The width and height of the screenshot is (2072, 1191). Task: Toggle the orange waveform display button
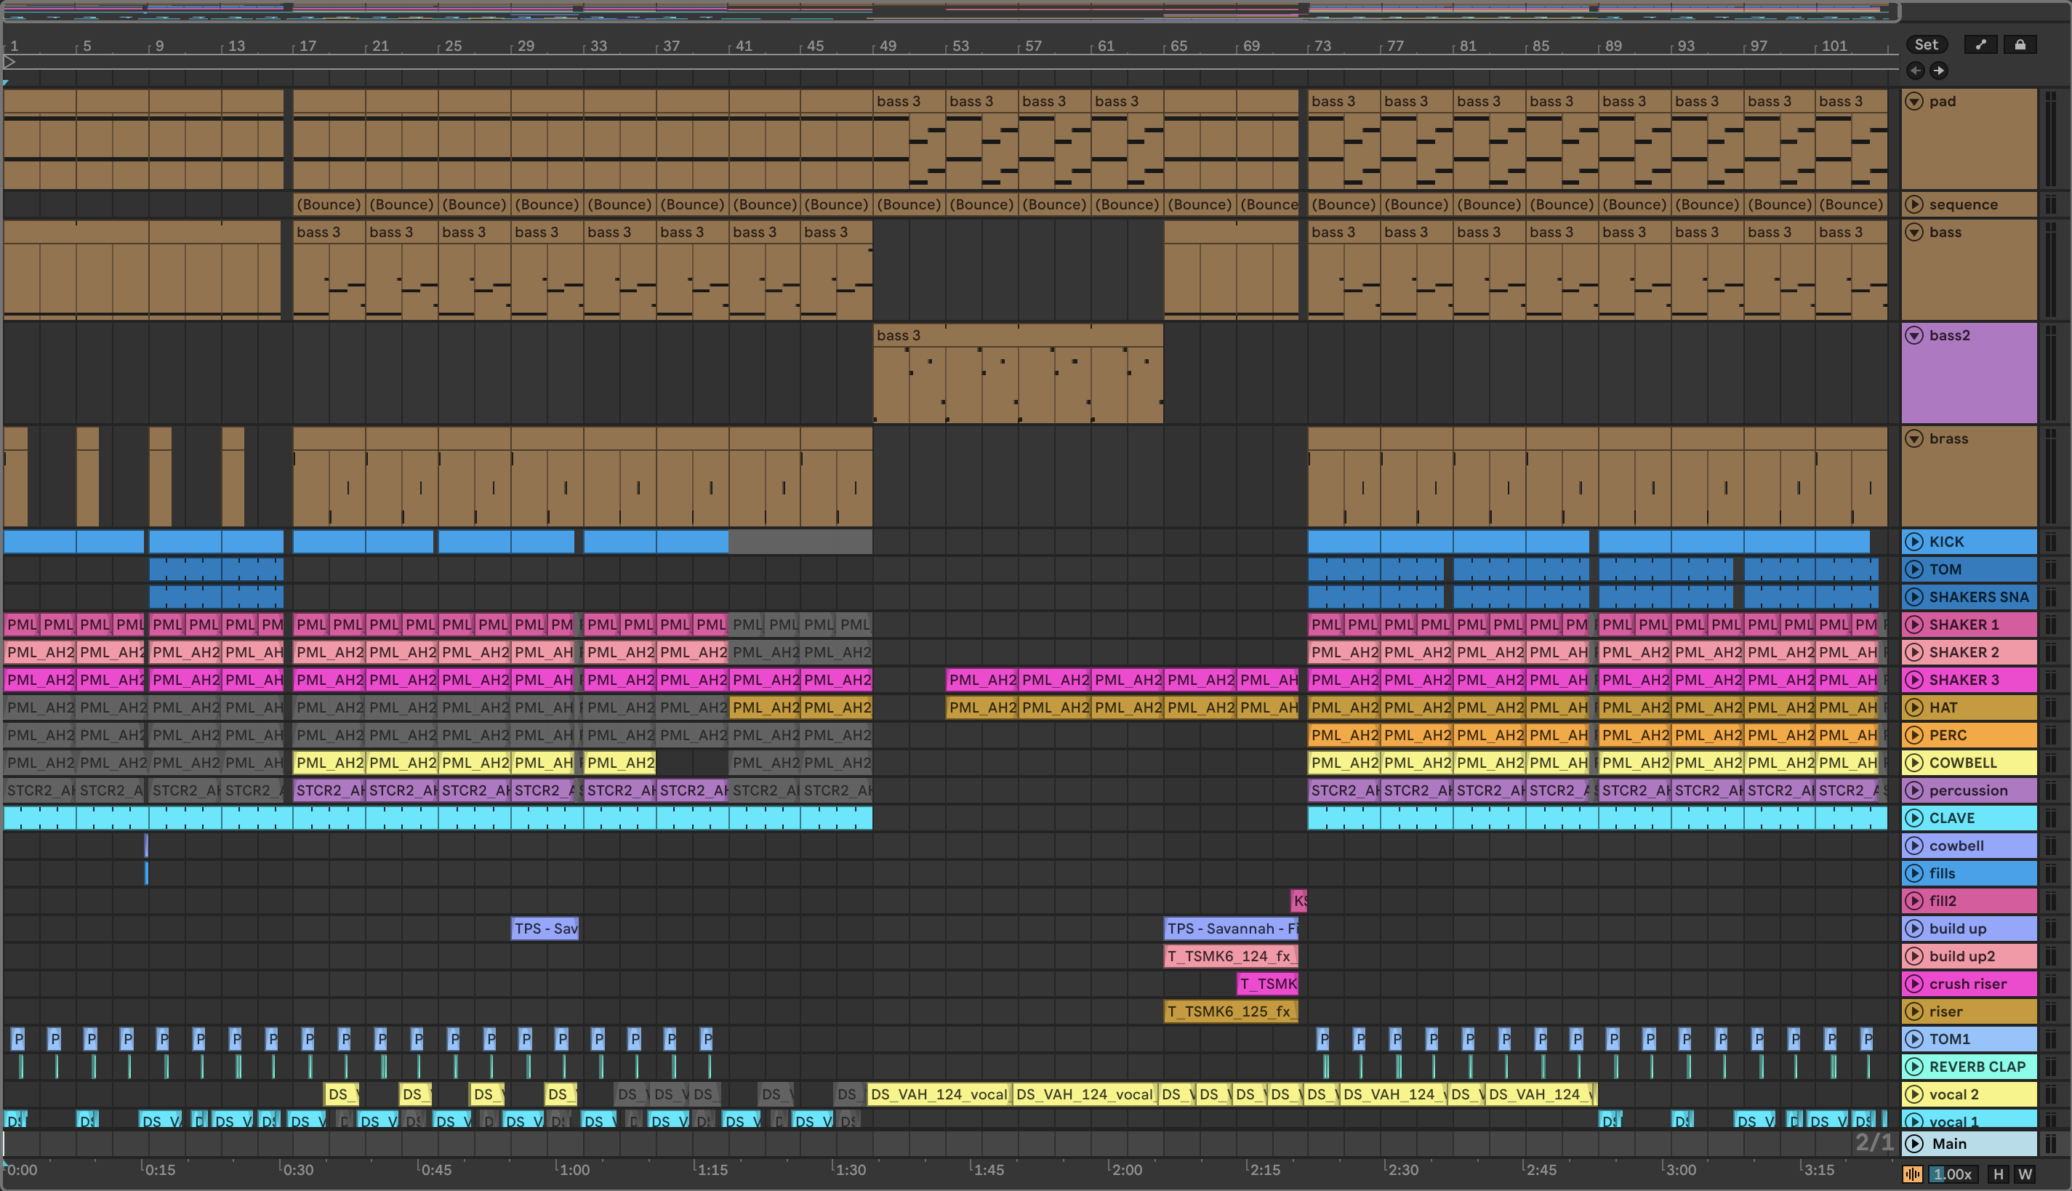point(1913,1174)
